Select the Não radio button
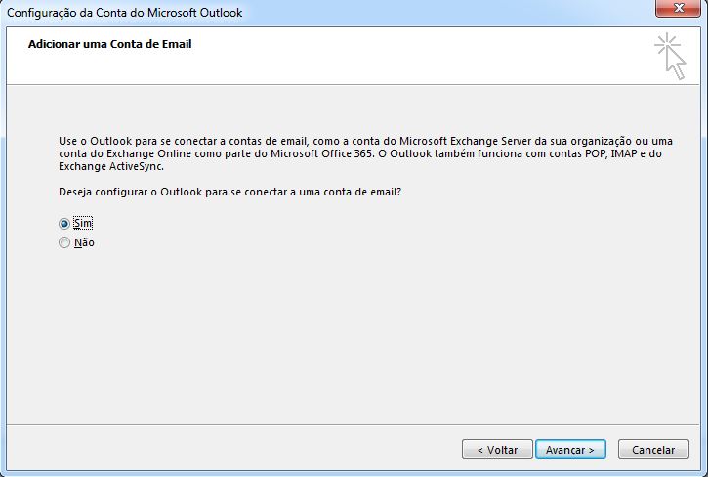 [64, 243]
